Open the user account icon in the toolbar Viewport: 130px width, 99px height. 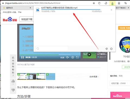point(119,3)
